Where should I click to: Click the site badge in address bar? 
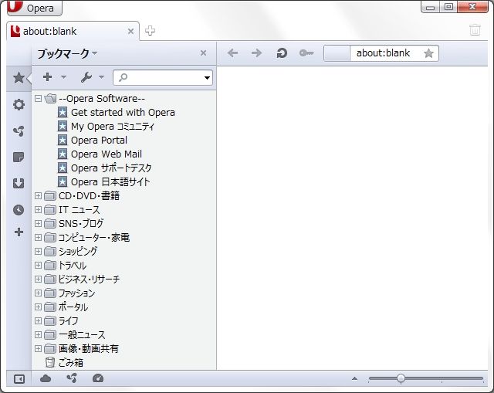coord(337,53)
